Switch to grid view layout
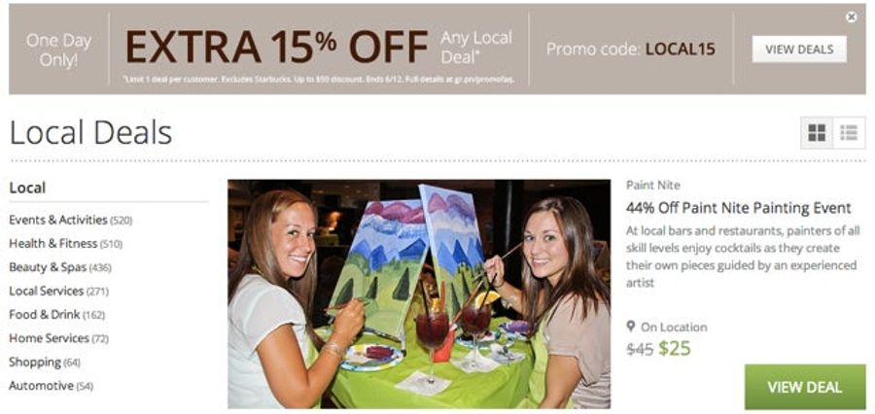875x414 pixels. coord(817,133)
